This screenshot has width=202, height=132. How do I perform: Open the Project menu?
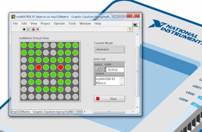click(x=45, y=24)
